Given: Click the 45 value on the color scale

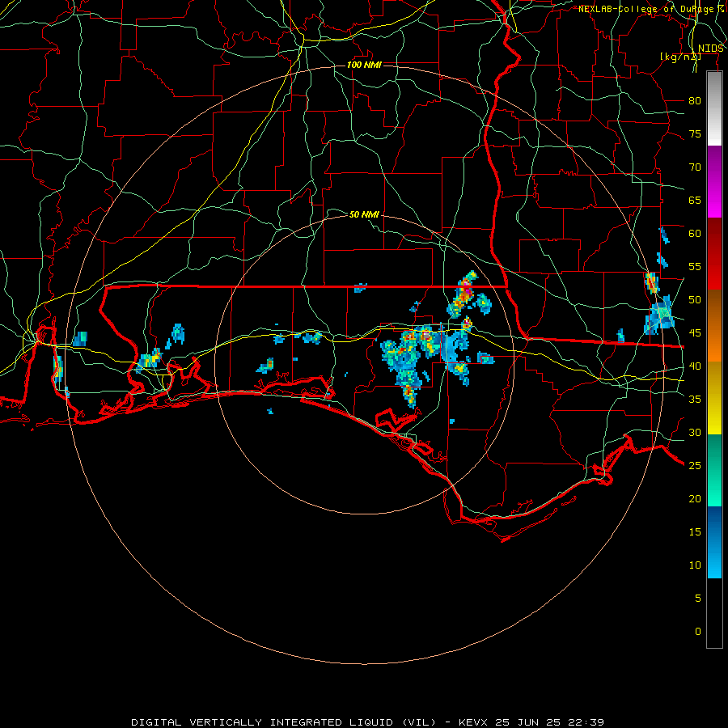Looking at the screenshot, I should (x=695, y=333).
